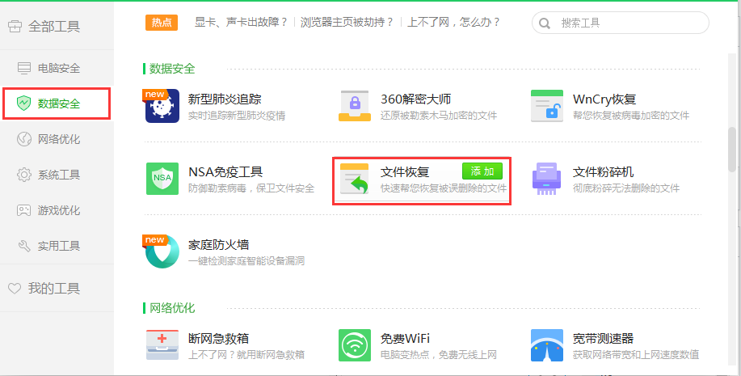Open link 浏览器主页被劫持？
Viewport: 741px width, 376px height.
tap(347, 22)
